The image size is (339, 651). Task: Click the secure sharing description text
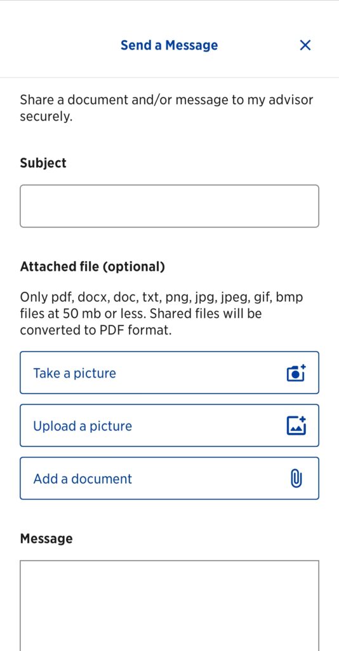pos(166,108)
